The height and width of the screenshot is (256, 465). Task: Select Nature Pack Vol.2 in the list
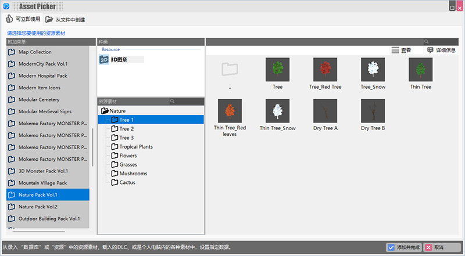38,207
